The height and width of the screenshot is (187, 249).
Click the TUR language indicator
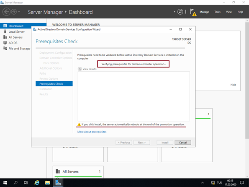pyautogui.click(x=219, y=183)
